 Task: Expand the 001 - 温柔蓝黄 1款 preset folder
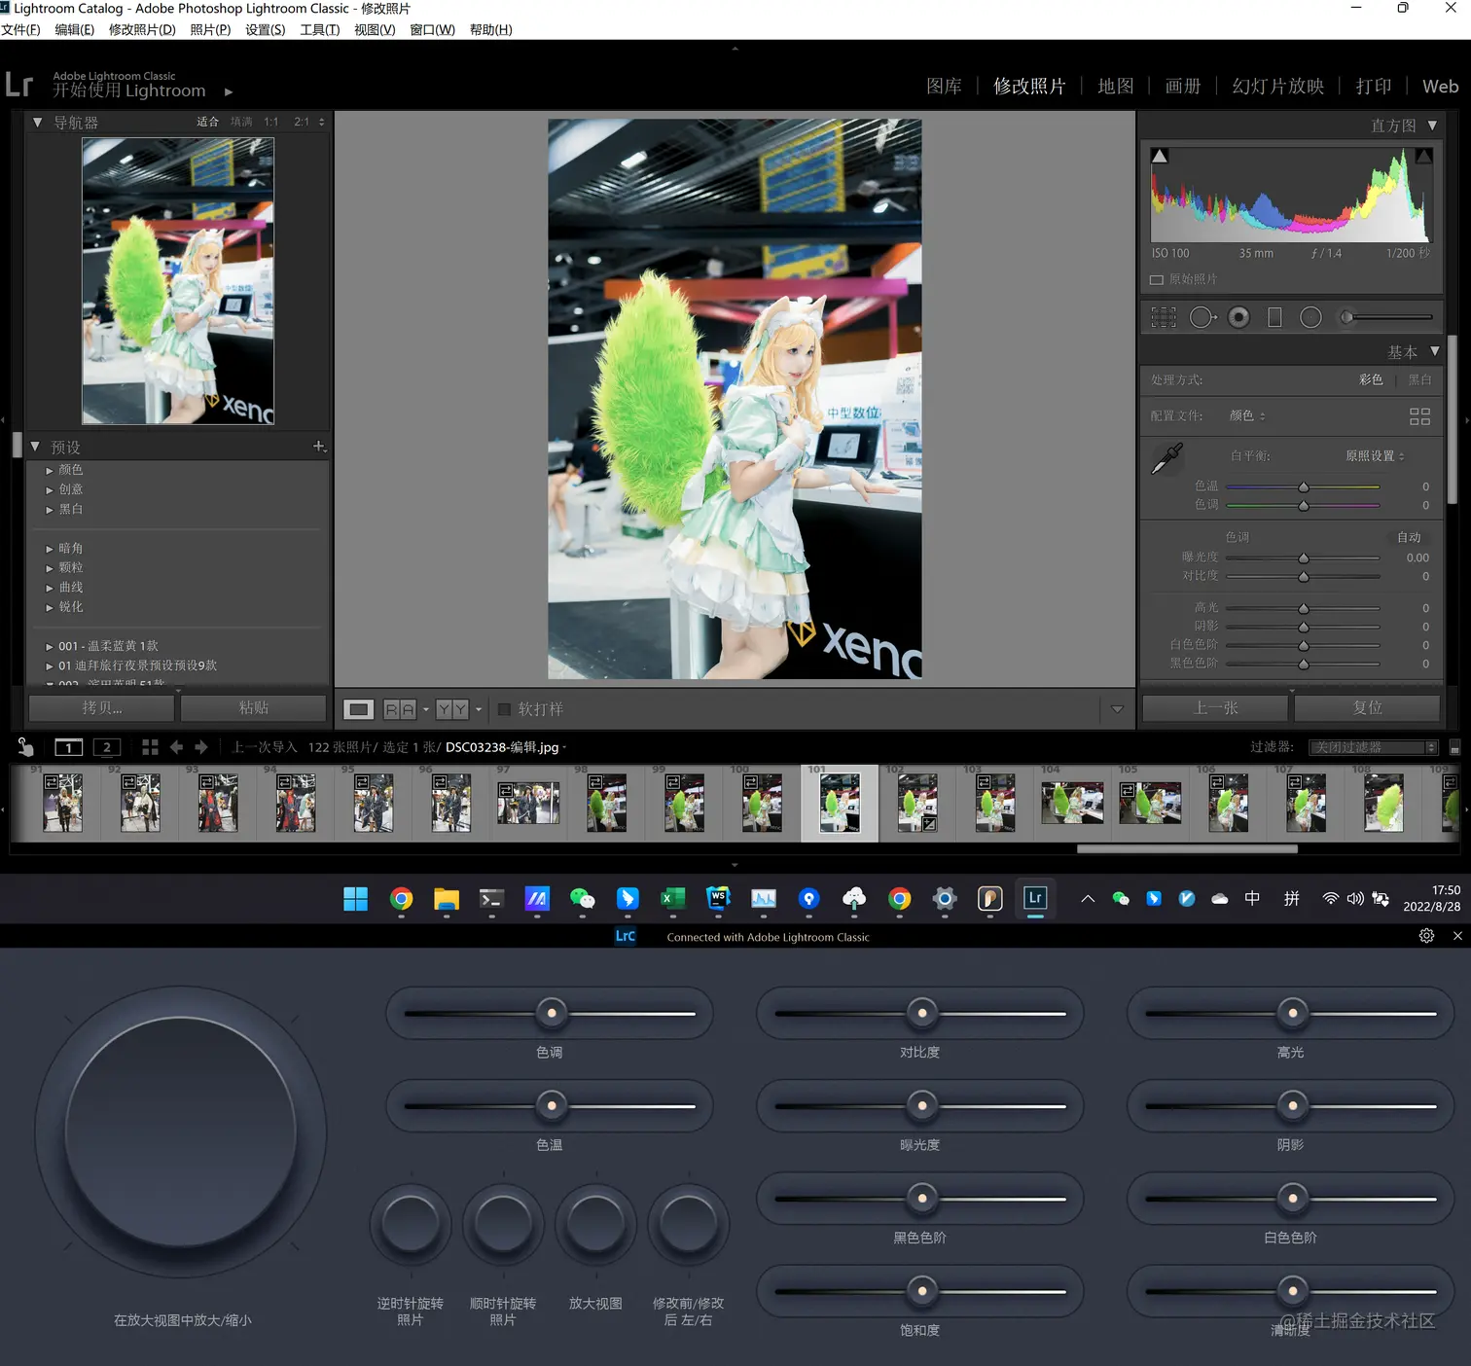coord(50,646)
